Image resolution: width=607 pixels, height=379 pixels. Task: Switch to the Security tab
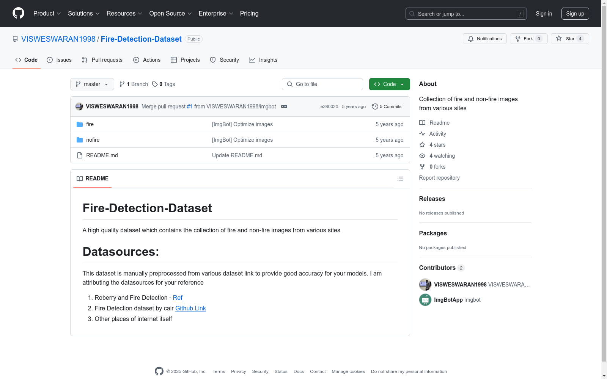pos(225,60)
